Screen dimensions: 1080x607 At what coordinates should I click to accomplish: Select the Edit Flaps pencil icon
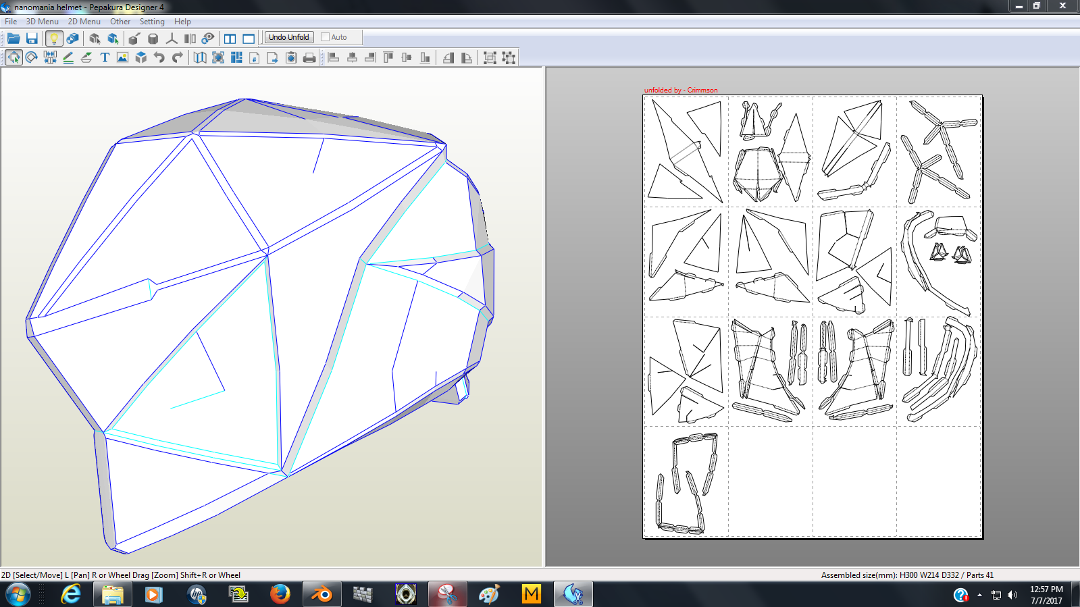pos(68,57)
